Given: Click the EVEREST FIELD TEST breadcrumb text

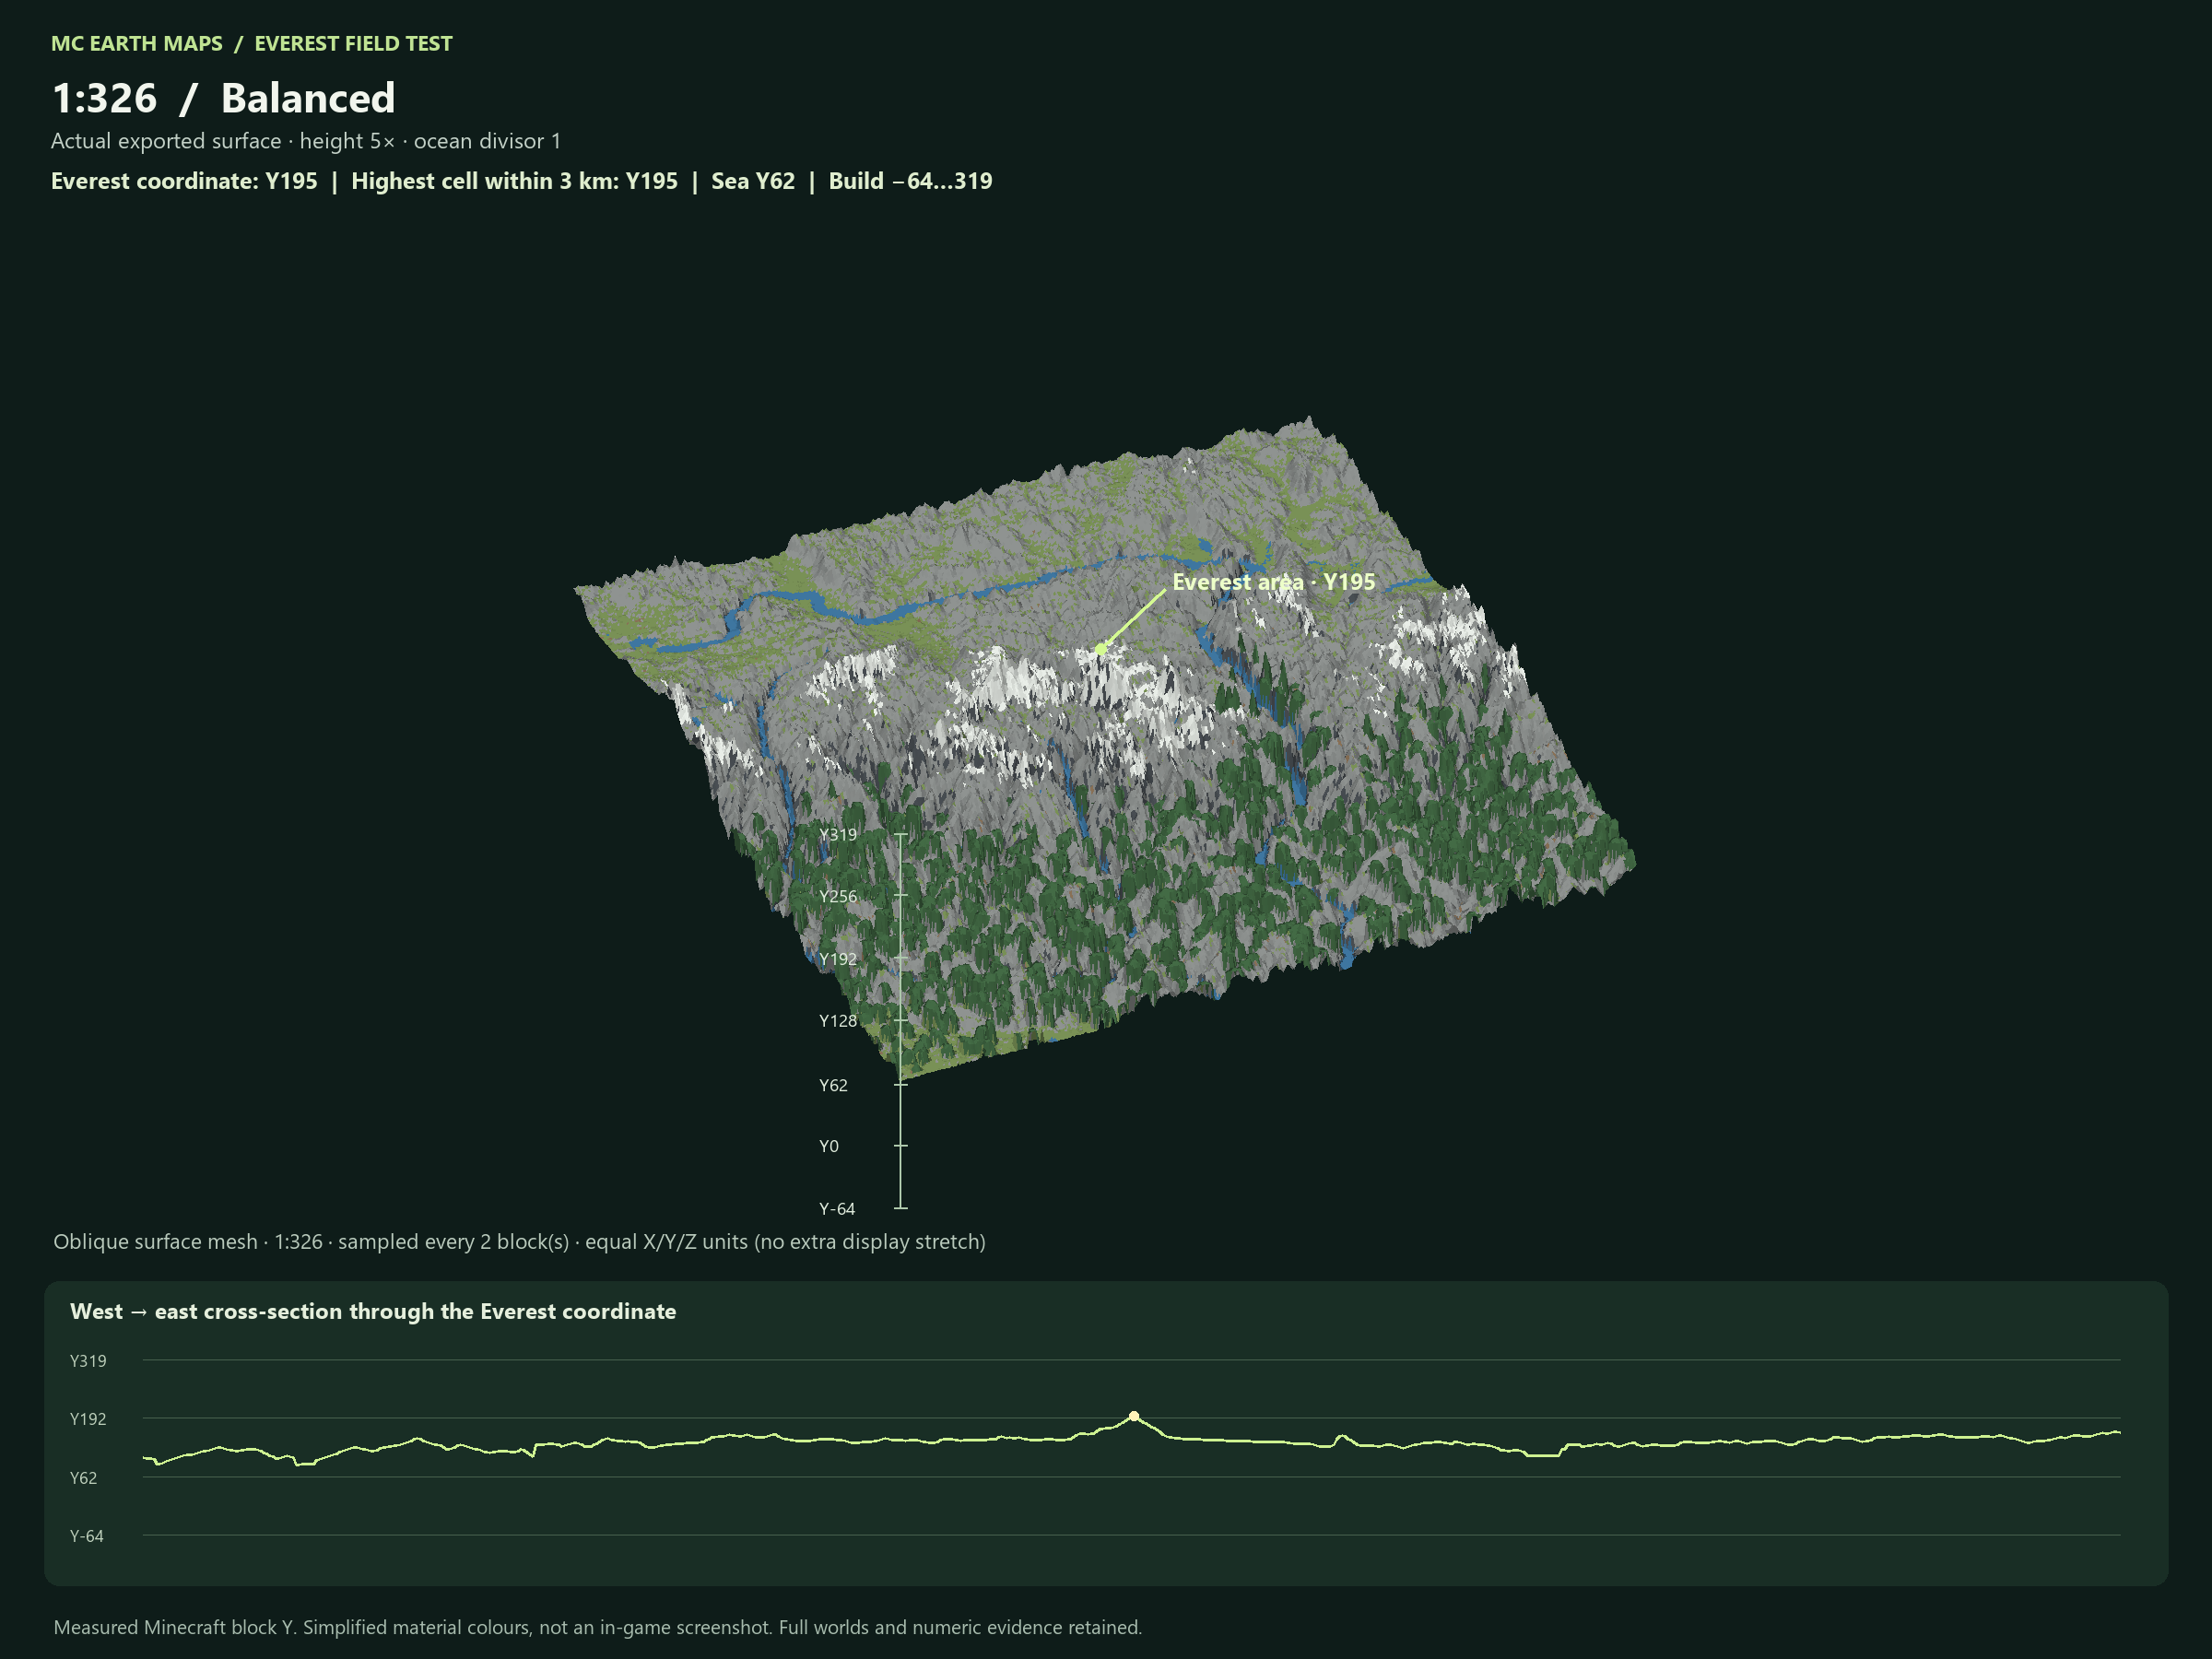Looking at the screenshot, I should coord(353,43).
